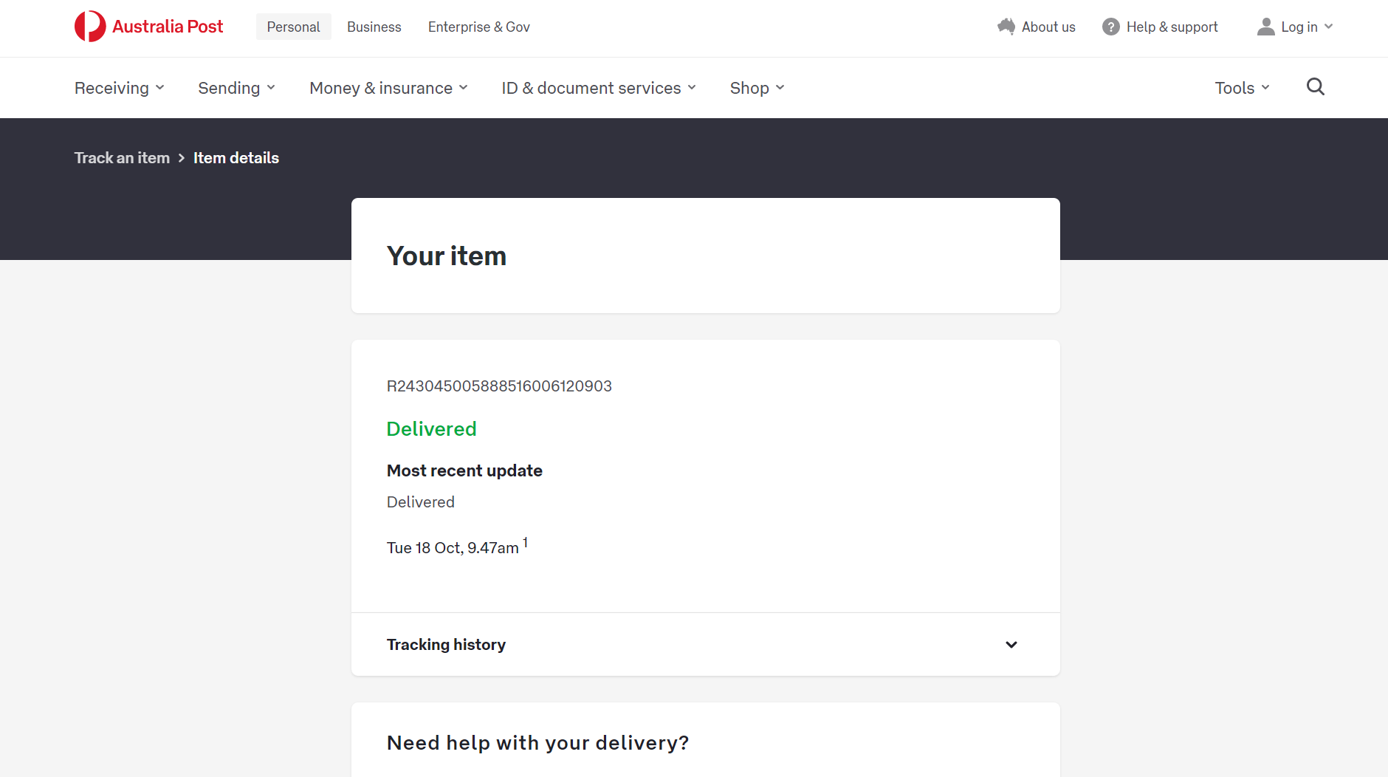Open the About us link

coord(1048,27)
